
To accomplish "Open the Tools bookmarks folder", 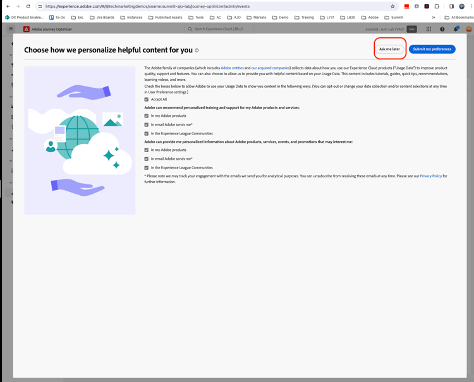I will (x=196, y=18).
